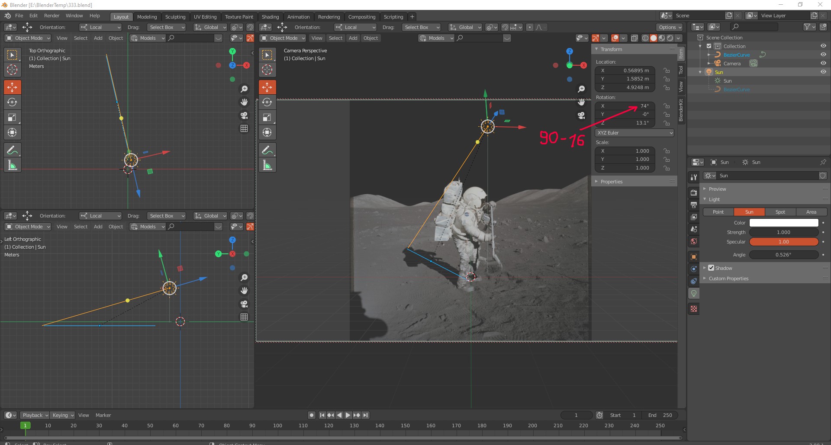Open Global transform orientation dropdown in camera viewport

(x=465, y=27)
